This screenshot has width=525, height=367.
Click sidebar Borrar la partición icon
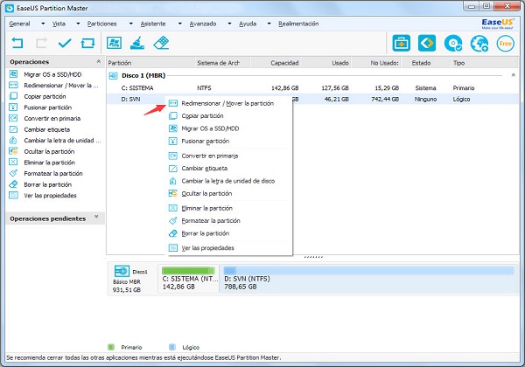[x=13, y=184]
